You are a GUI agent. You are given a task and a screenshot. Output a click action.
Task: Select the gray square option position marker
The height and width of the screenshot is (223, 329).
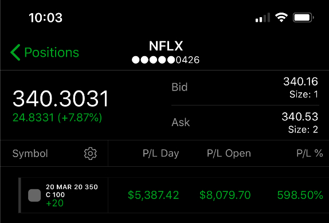(34, 195)
